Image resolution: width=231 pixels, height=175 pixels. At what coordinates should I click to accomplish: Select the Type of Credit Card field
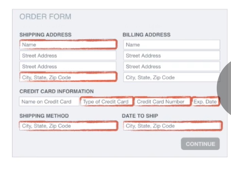(106, 101)
